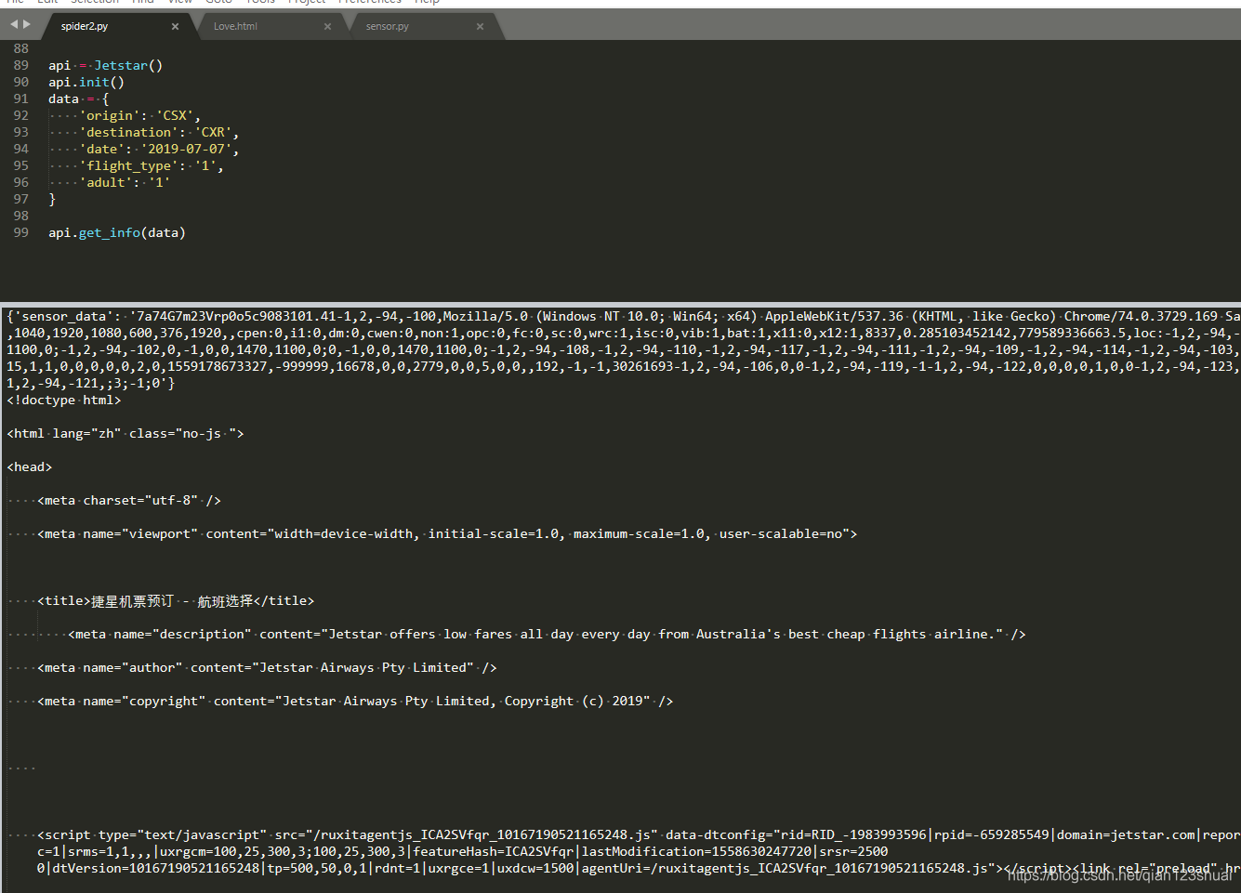
Task: Click the next-tab right arrow
Action: (x=27, y=24)
